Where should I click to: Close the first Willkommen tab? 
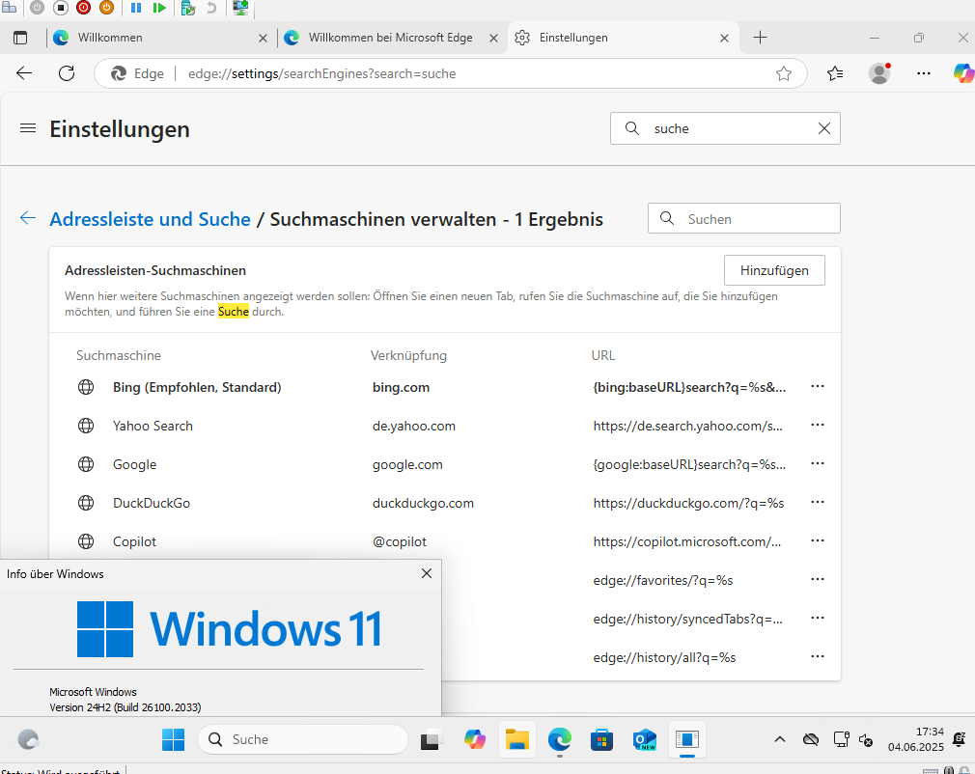tap(263, 38)
